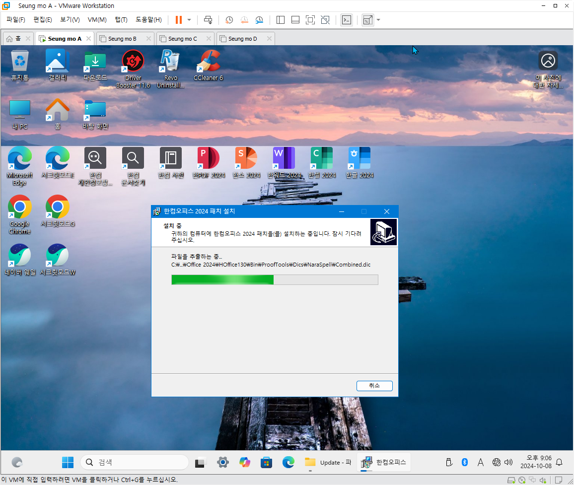Select the 한컴 개인정보탐색 icon
The width and height of the screenshot is (574, 485).
pos(95,166)
